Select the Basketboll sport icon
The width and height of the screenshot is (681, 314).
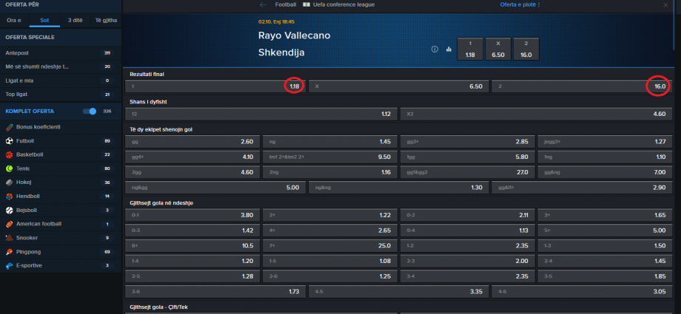coord(9,155)
